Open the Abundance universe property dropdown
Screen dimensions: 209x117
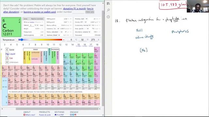coord(89,32)
